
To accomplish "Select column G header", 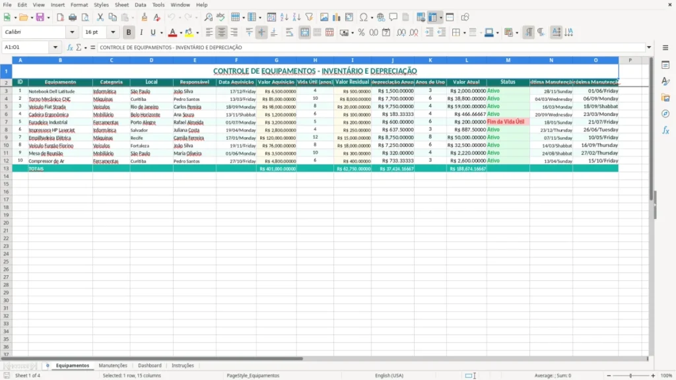I will click(277, 60).
